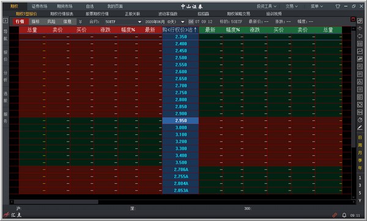367x221 pixels.
Task: Click the red link icon in status bar
Action: tap(335, 215)
